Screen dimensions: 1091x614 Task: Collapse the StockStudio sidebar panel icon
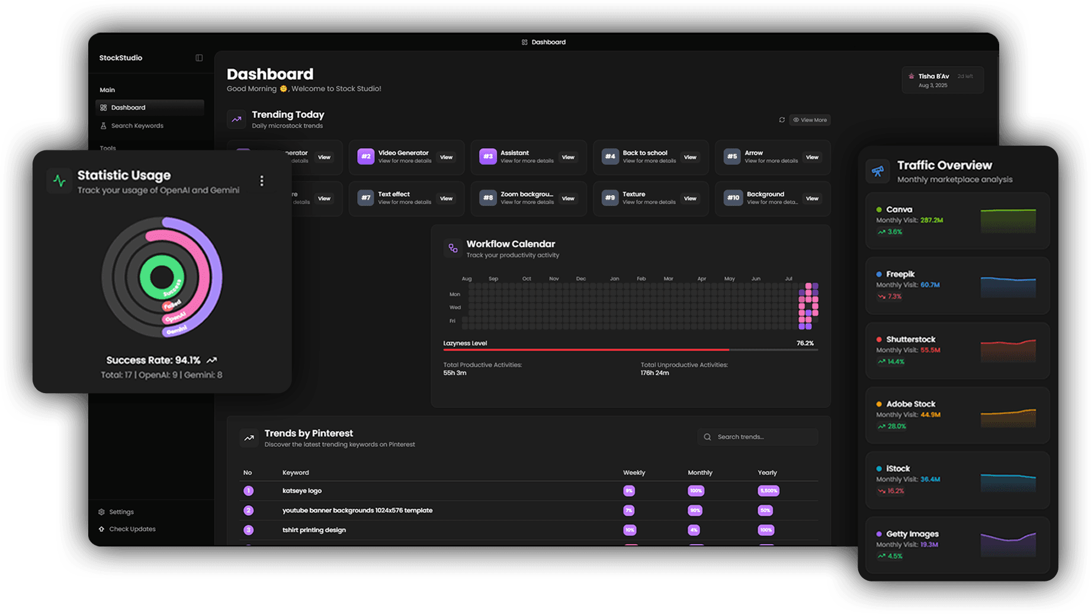pyautogui.click(x=199, y=58)
